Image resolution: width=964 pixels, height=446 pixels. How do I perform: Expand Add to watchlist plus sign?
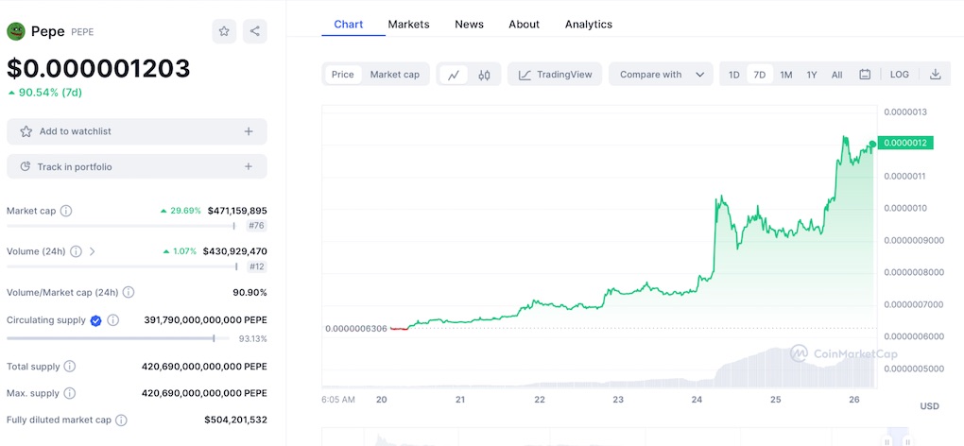pos(249,131)
